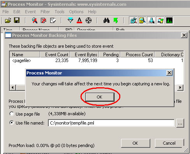
Task: Click the Open file toolbar icon
Action: point(8,21)
